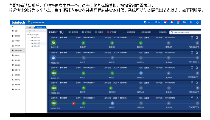Screen dimensions: 210x120
Task: Open the chat messages icon in the header
Action: [x=172, y=22]
